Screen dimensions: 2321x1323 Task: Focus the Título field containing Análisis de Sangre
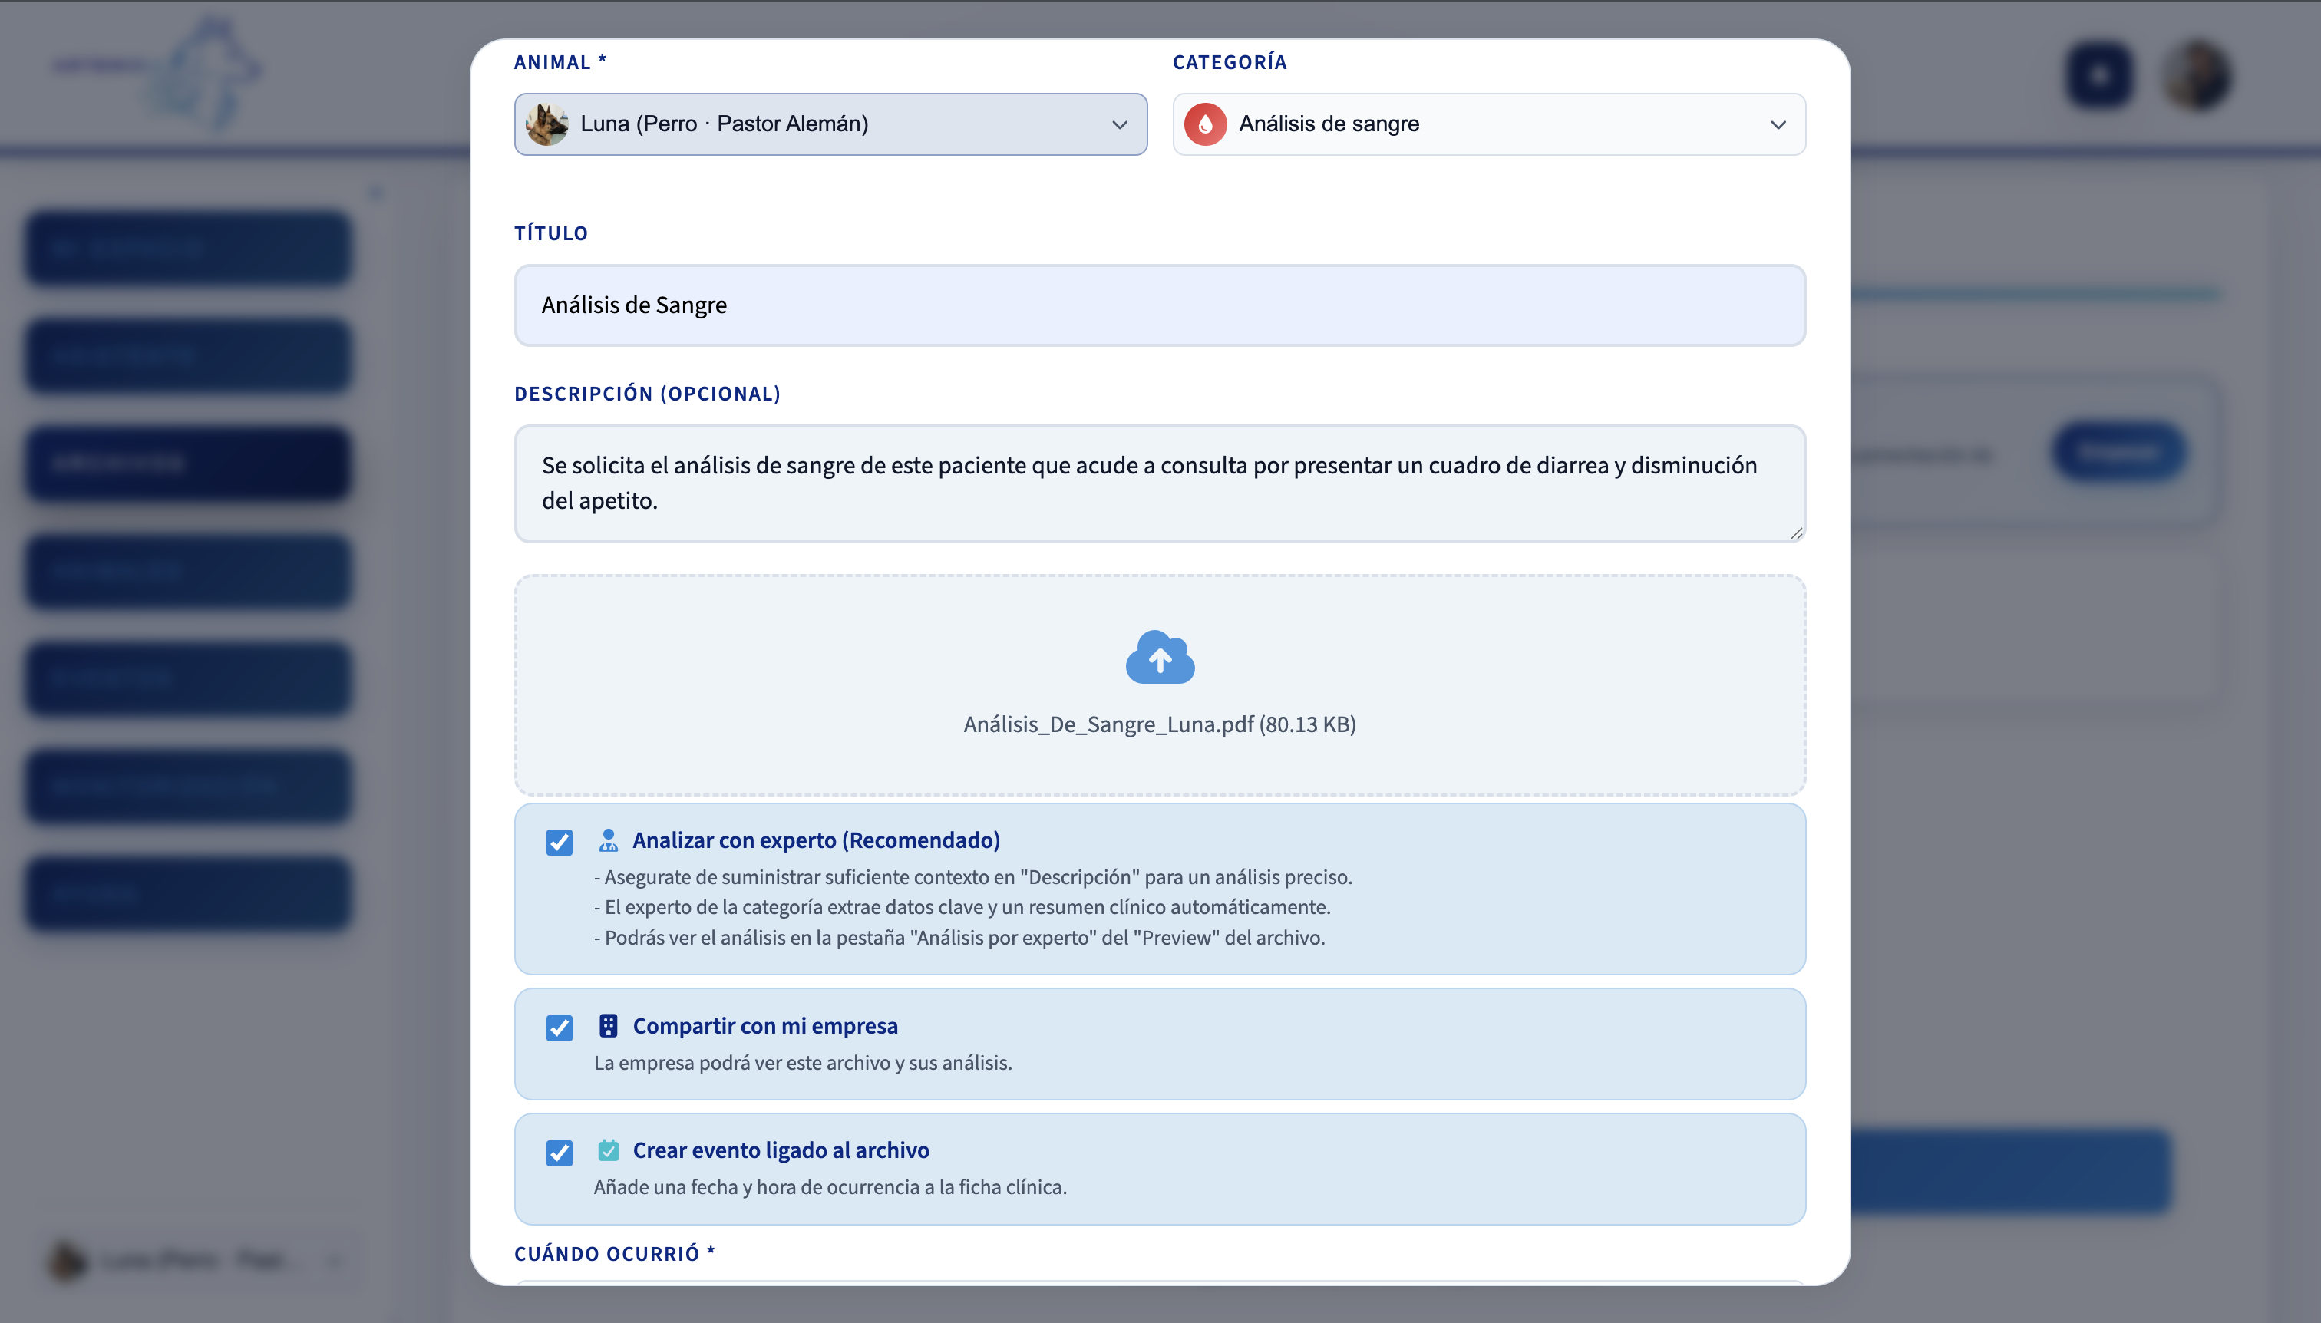[1160, 305]
